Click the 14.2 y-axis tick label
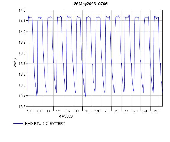The image size is (170, 142). pos(22,10)
